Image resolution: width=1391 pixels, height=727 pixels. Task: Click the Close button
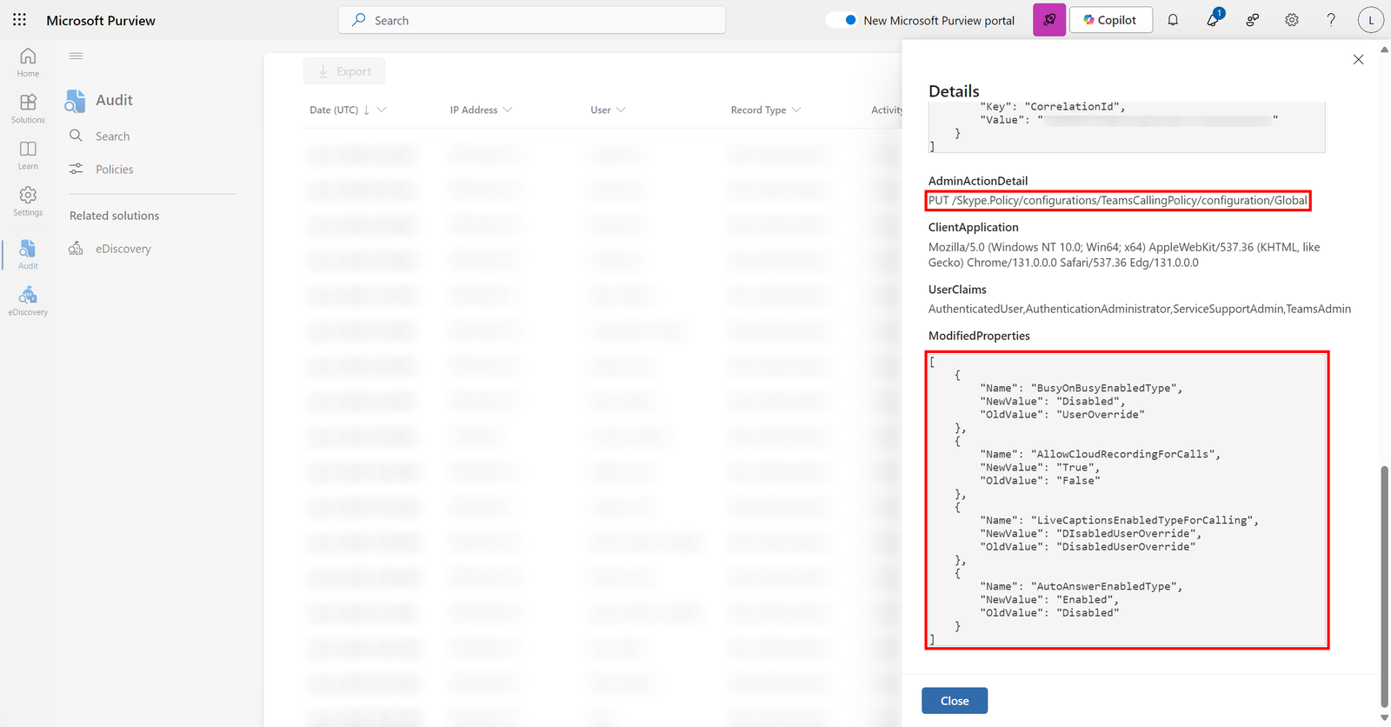coord(955,701)
